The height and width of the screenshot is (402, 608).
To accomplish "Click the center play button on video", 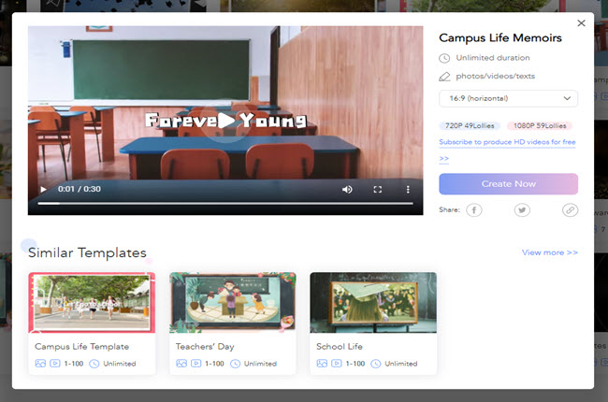I will (x=225, y=121).
